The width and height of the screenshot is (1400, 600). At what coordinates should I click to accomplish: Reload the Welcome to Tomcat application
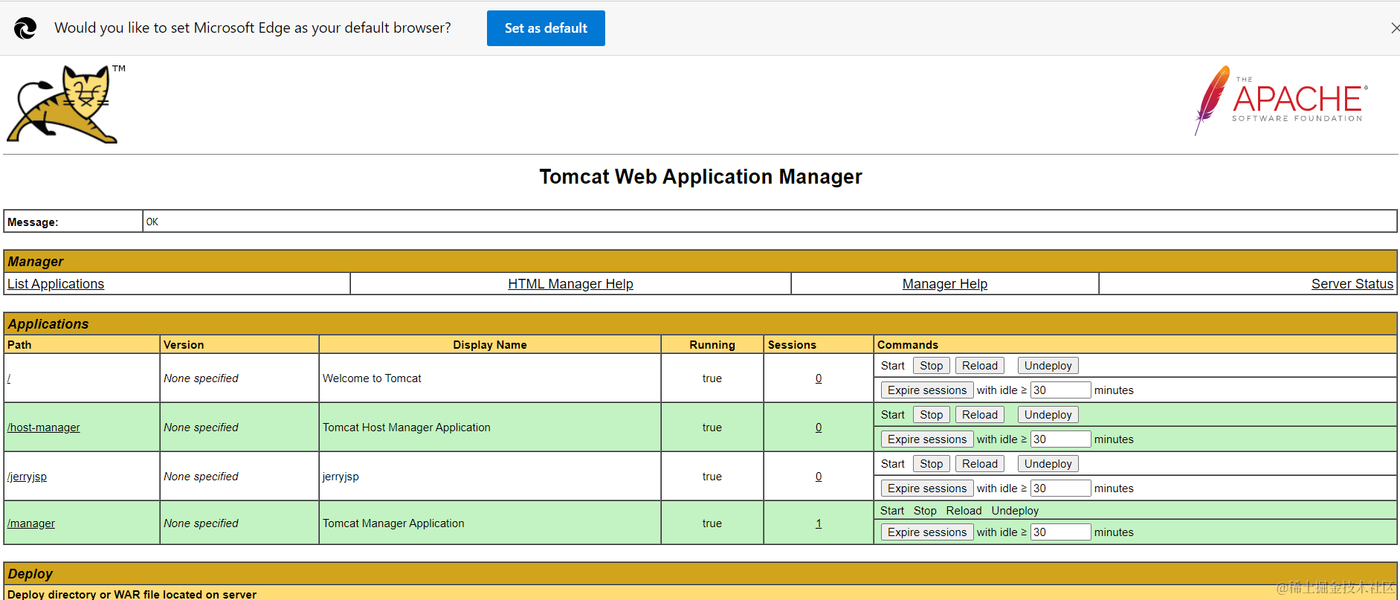coord(979,366)
